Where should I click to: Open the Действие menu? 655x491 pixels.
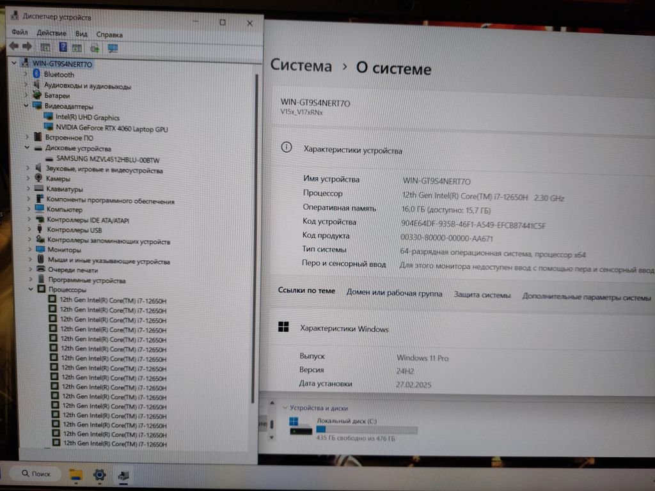click(51, 33)
